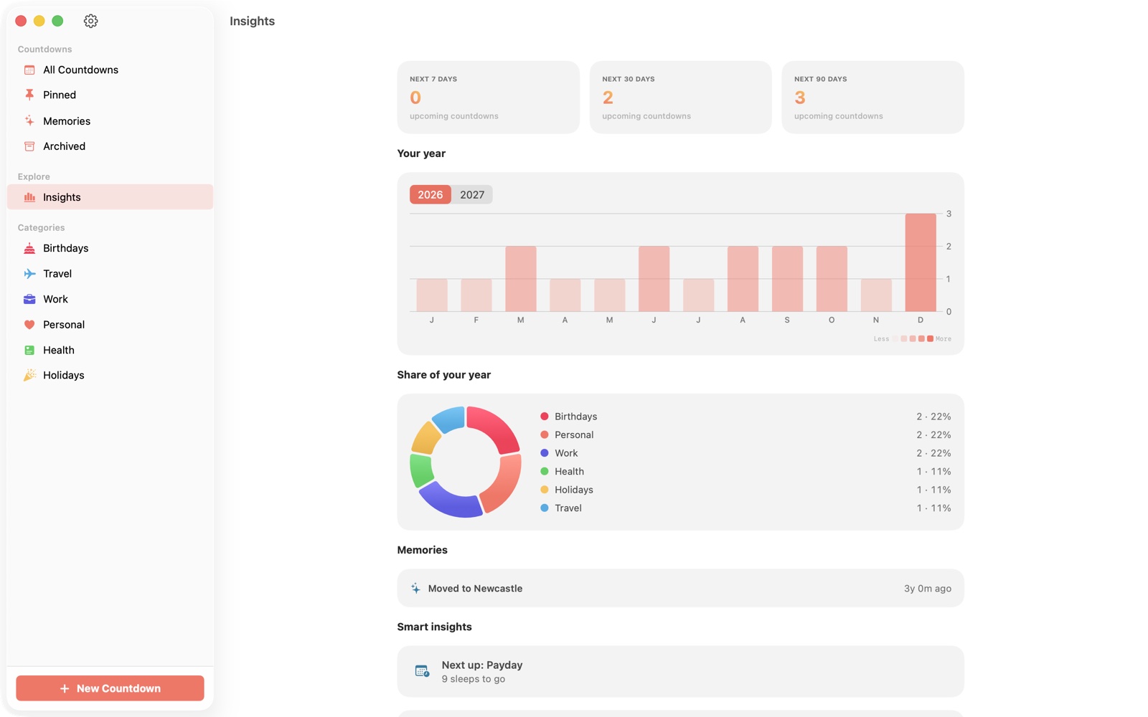Viewport: 1148px width, 717px height.
Task: Click the Archived box icon
Action: 29,146
